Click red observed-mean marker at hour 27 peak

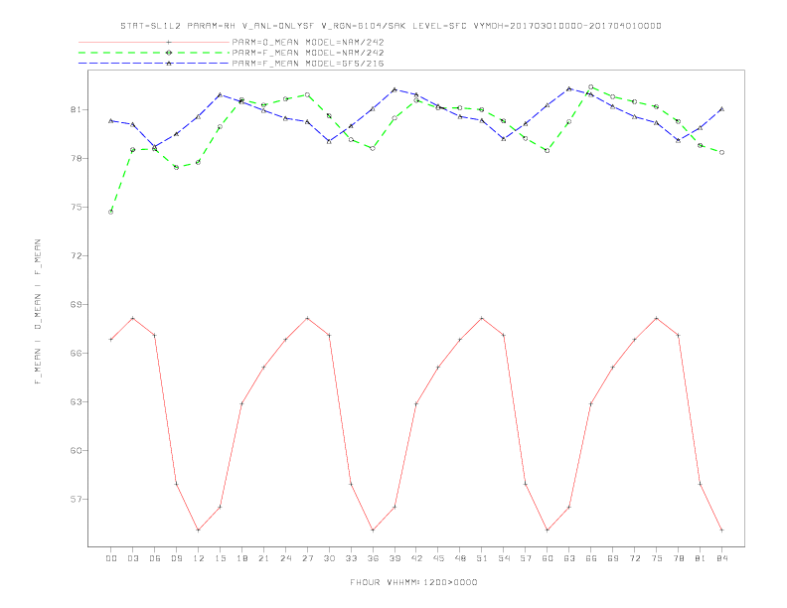(x=307, y=318)
